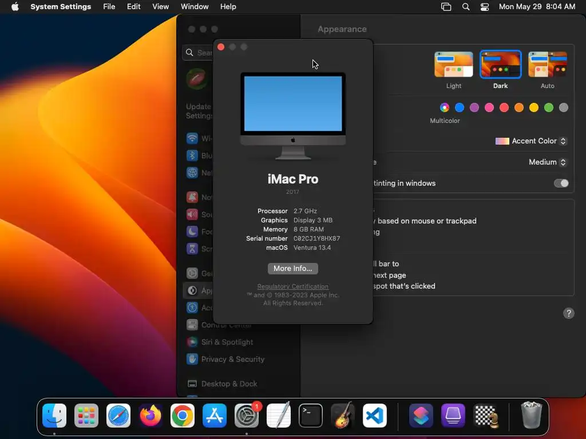Launch Visual Studio Code from the Dock
This screenshot has width=586, height=439.
point(374,415)
